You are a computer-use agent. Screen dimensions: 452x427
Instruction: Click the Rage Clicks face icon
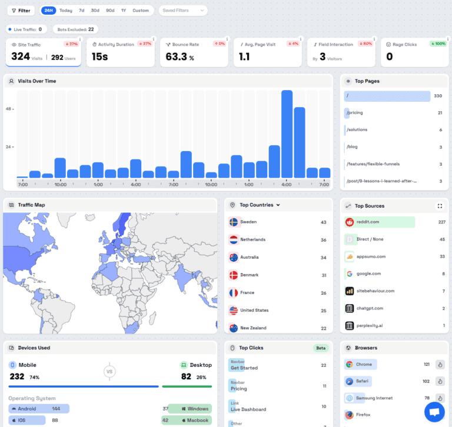click(388, 44)
